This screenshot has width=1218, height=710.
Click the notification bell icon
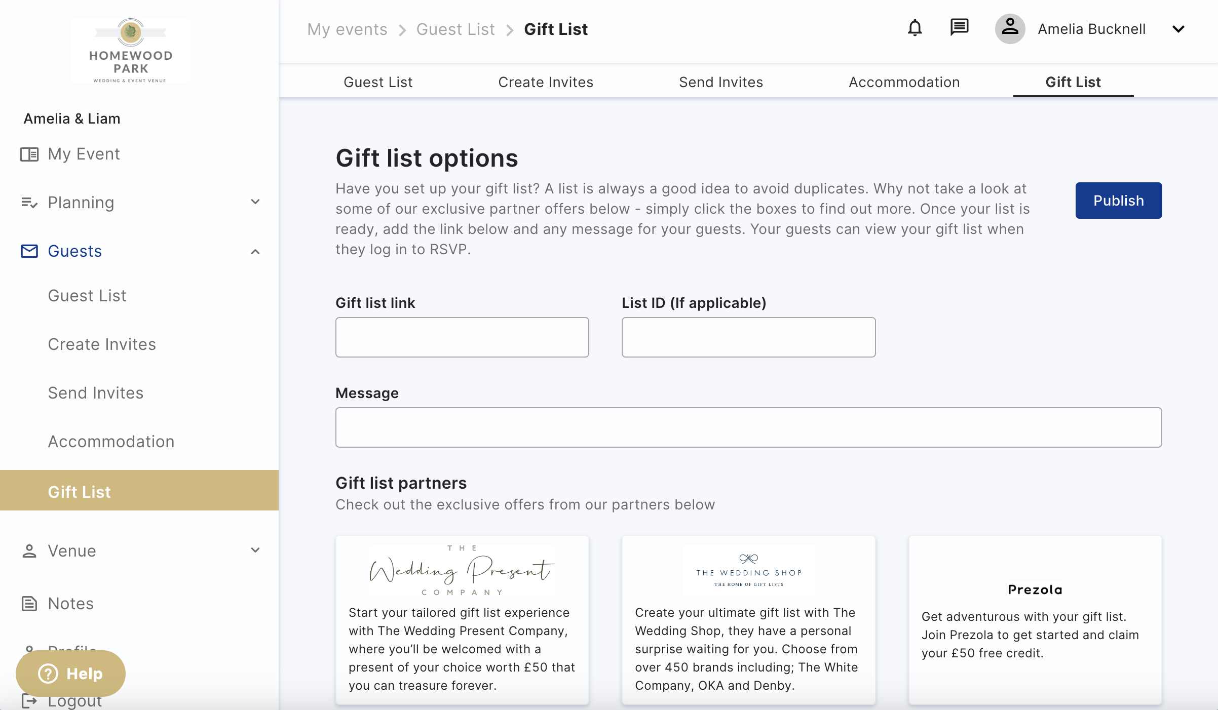click(915, 28)
